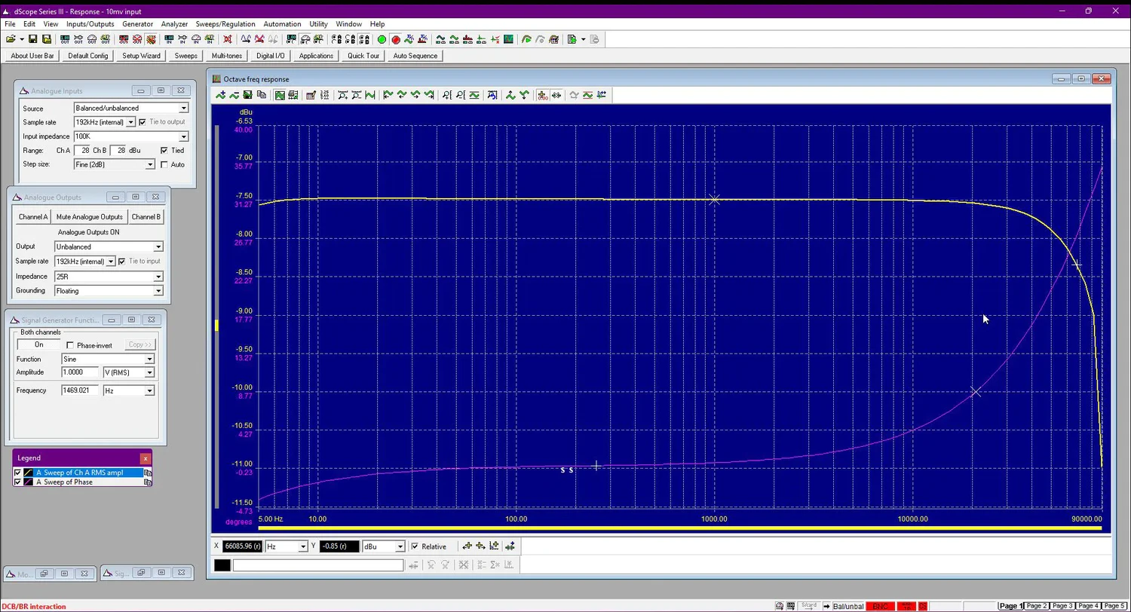Click the open folder toolbar icon
This screenshot has width=1131, height=612.
point(11,40)
